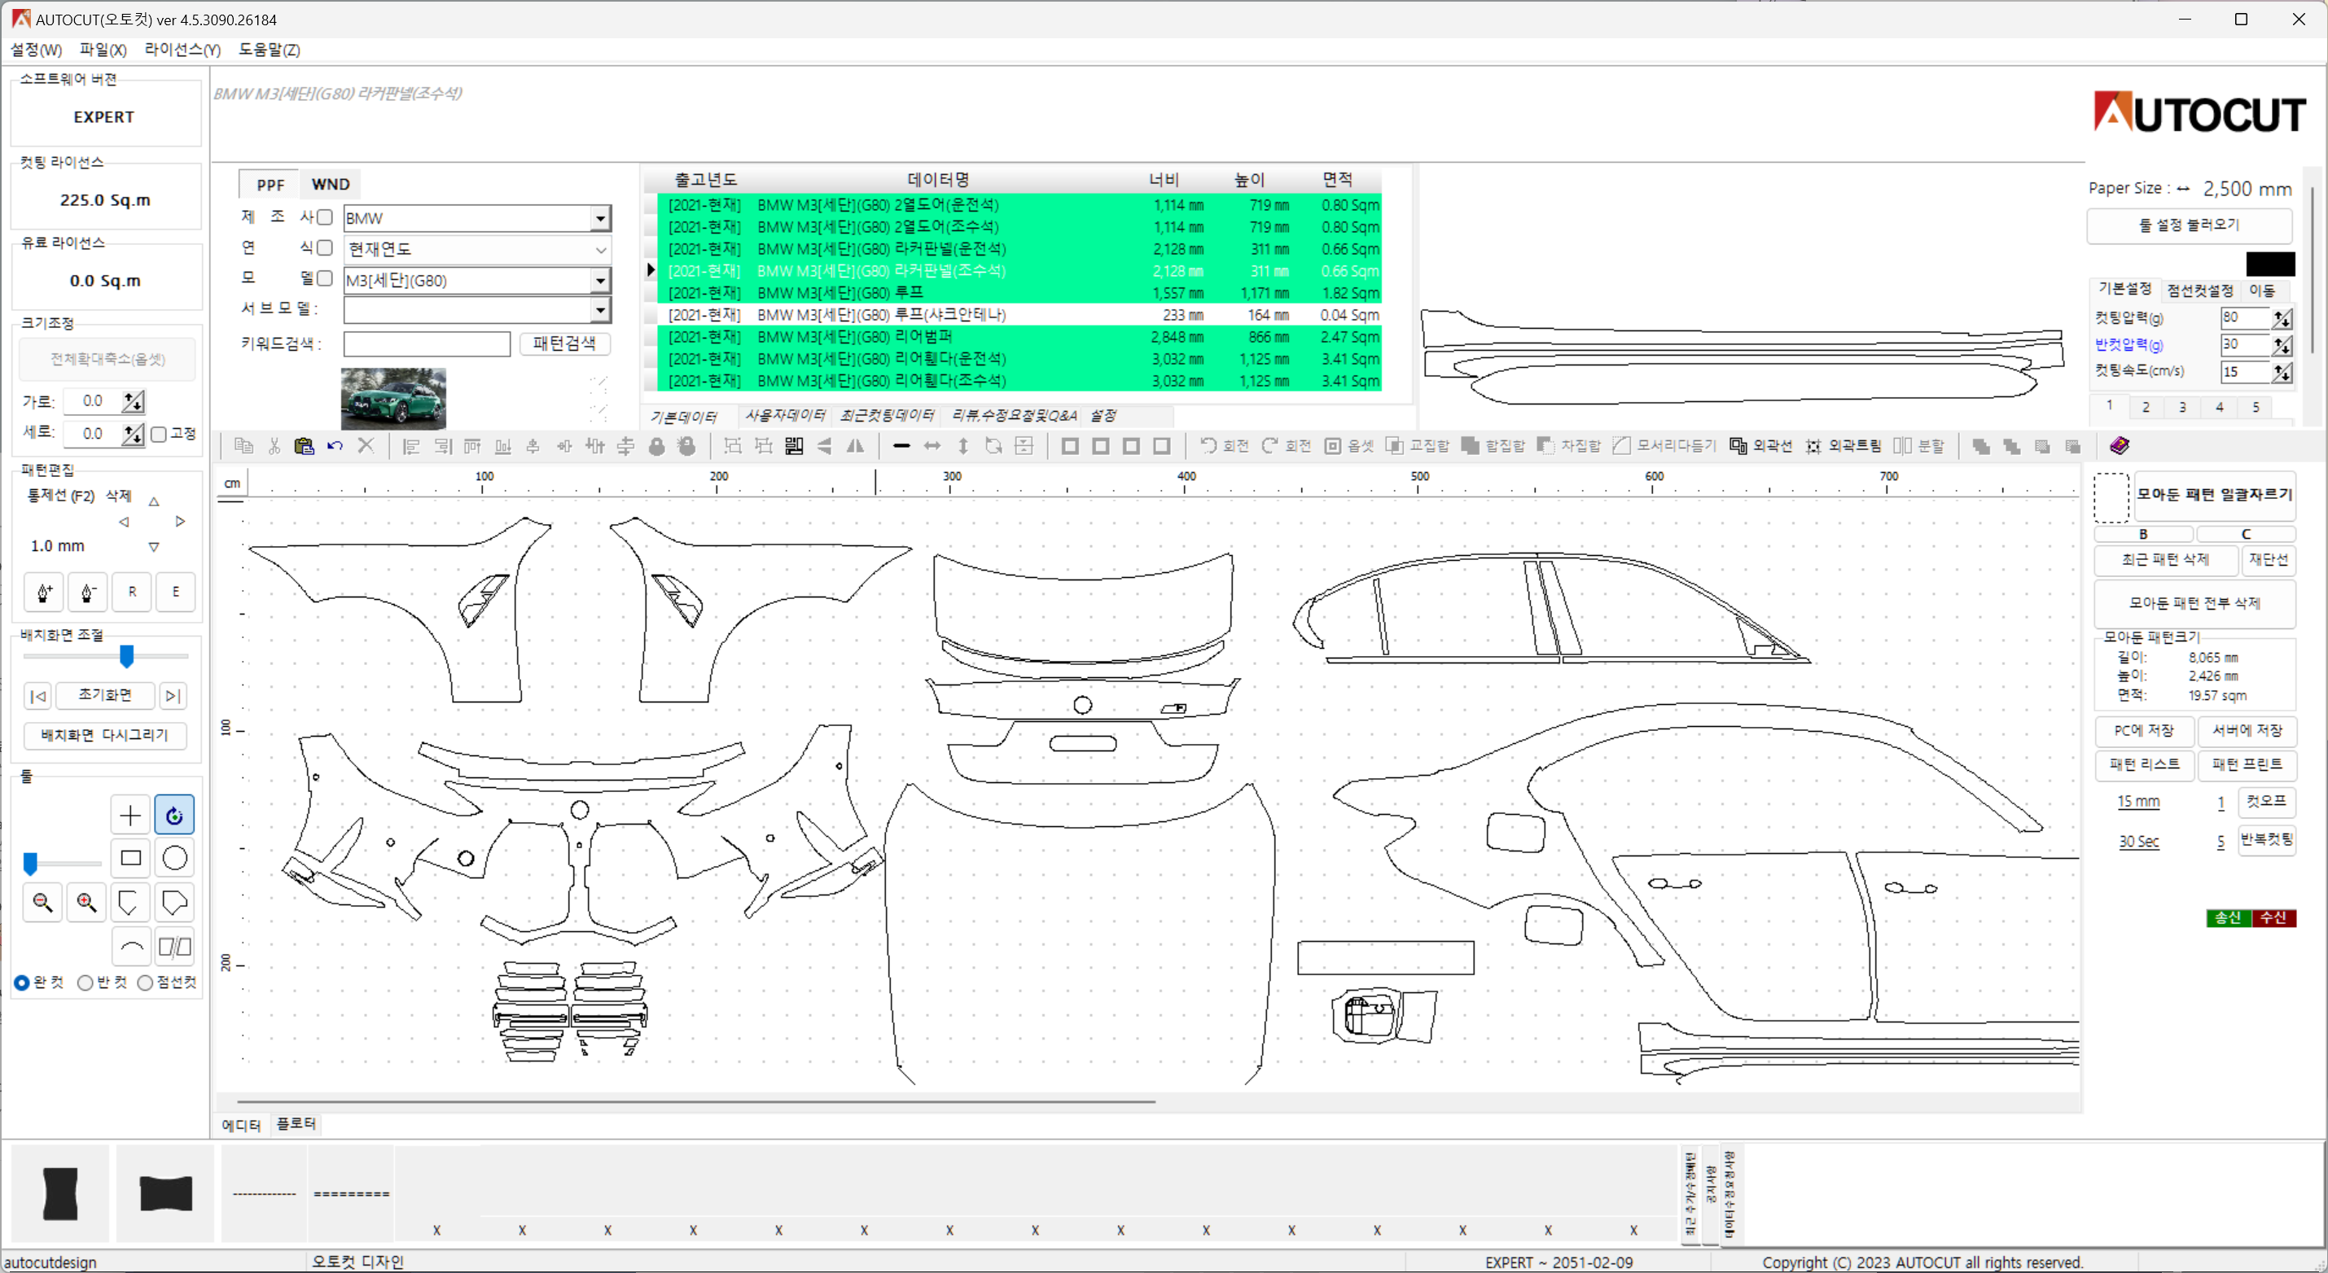The height and width of the screenshot is (1273, 2328).
Task: Toggle the 모델 model checkbox
Action: 324,279
